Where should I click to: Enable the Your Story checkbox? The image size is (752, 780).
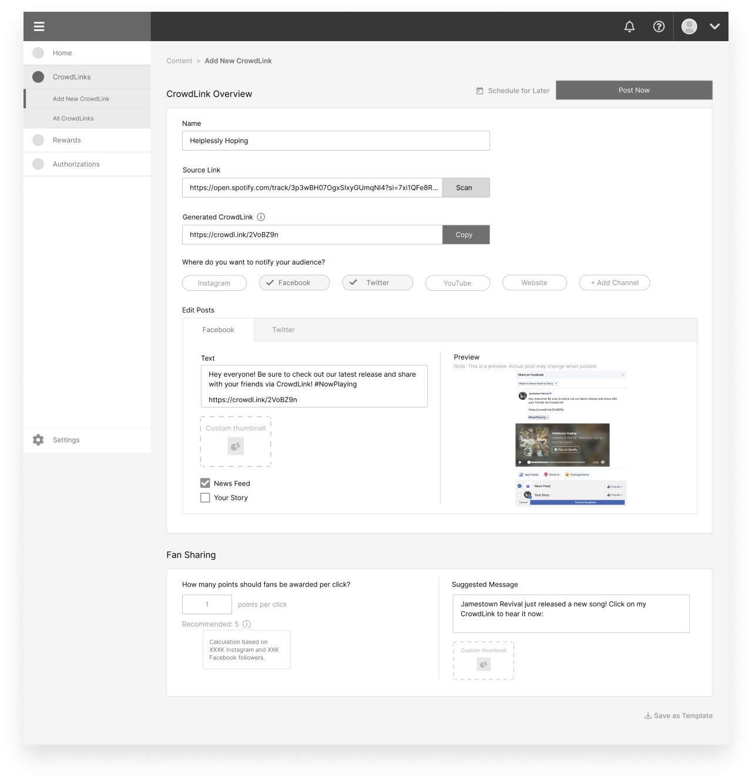[x=204, y=497]
